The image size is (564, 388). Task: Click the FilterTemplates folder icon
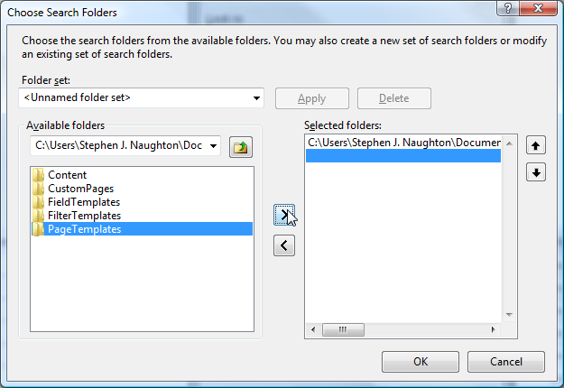(x=38, y=216)
